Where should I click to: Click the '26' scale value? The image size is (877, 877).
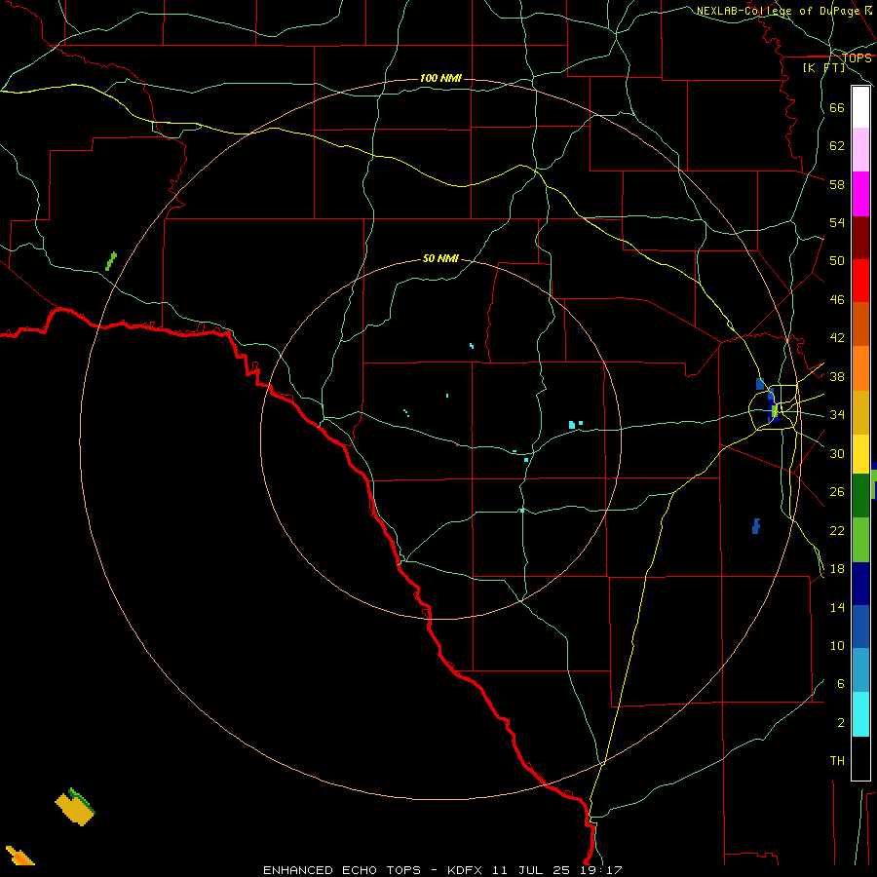pos(837,492)
